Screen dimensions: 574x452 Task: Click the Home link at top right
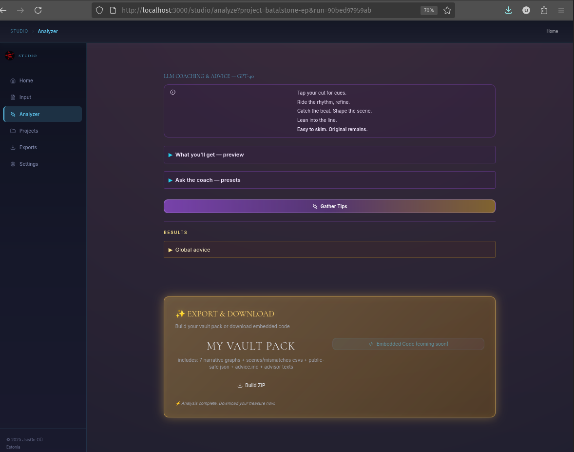552,31
